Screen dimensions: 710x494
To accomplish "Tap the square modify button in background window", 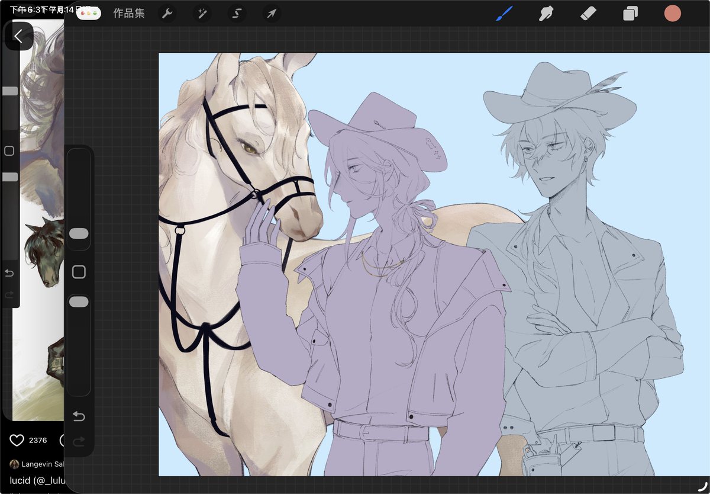I will [x=9, y=151].
